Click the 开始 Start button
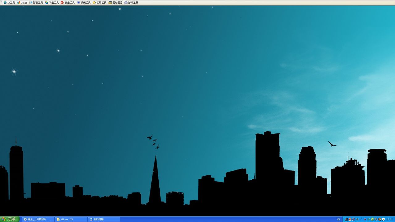 point(10,219)
